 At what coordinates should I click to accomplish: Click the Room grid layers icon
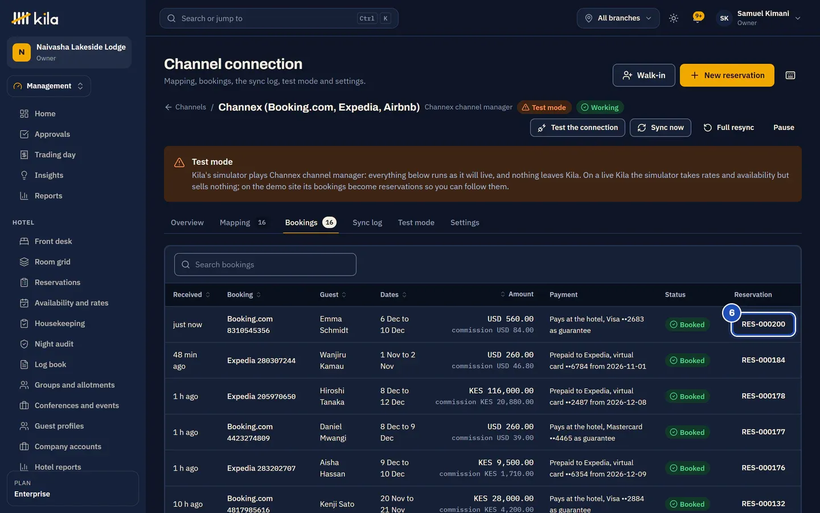pos(24,262)
